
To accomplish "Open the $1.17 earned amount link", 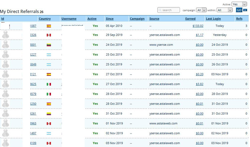I will point(199,35).
